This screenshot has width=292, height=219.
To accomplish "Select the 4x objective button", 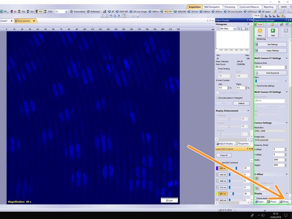I will pyautogui.click(x=13, y=11).
